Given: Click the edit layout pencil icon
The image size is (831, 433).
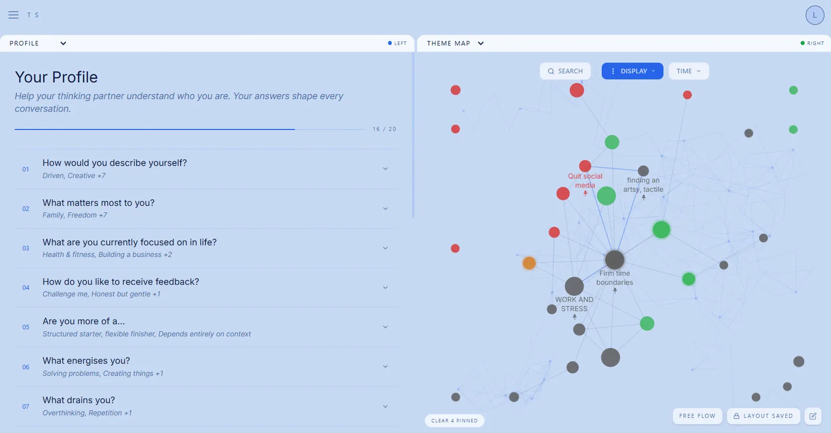Looking at the screenshot, I should (x=813, y=416).
